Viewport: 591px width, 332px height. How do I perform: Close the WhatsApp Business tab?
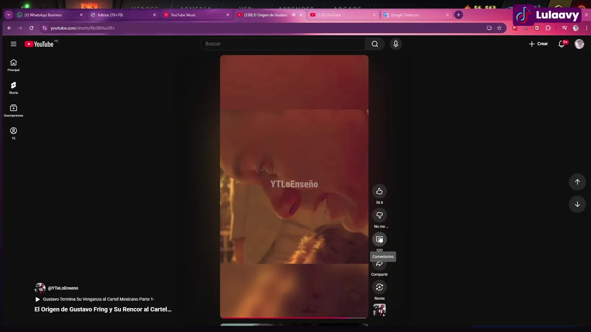point(81,15)
